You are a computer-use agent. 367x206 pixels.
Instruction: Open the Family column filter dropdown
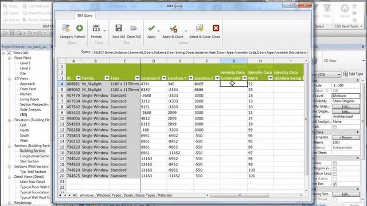point(107,78)
